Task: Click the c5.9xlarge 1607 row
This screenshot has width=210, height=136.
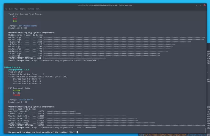Action: [x=84, y=56]
